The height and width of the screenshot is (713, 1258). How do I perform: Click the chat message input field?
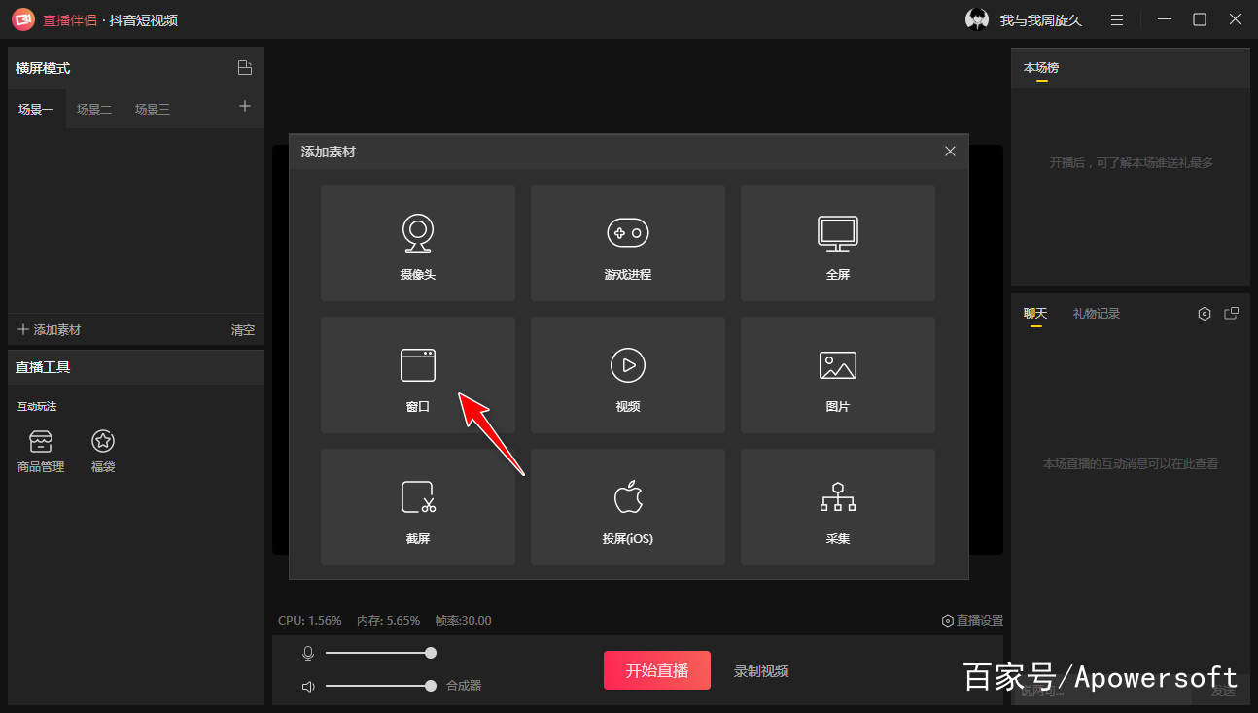(x=1103, y=690)
